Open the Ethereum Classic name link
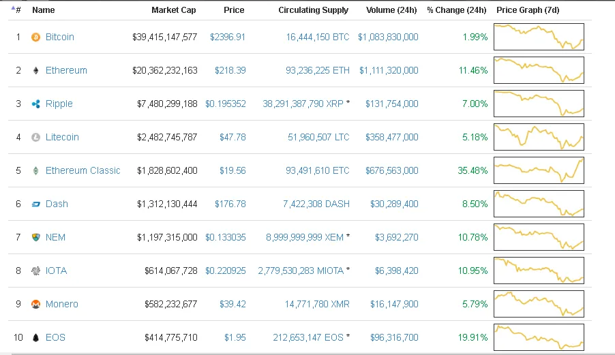Screen dimensions: 615x355 click(x=82, y=170)
